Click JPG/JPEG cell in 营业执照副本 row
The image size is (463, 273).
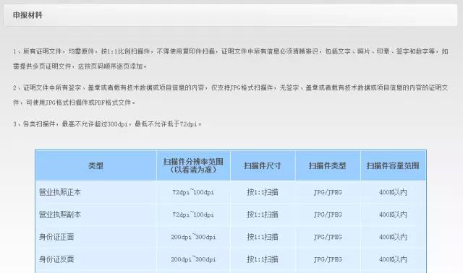(x=328, y=214)
